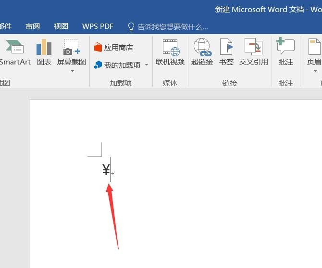
Task: Click the 页眉 header icon
Action: (314, 47)
